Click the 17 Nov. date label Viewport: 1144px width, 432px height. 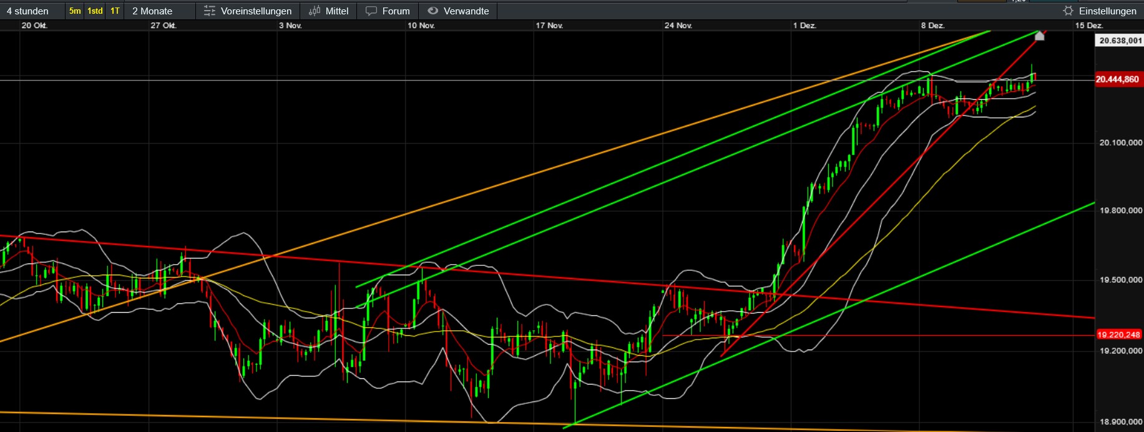pos(549,26)
